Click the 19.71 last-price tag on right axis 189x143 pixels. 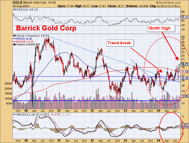click(x=184, y=64)
